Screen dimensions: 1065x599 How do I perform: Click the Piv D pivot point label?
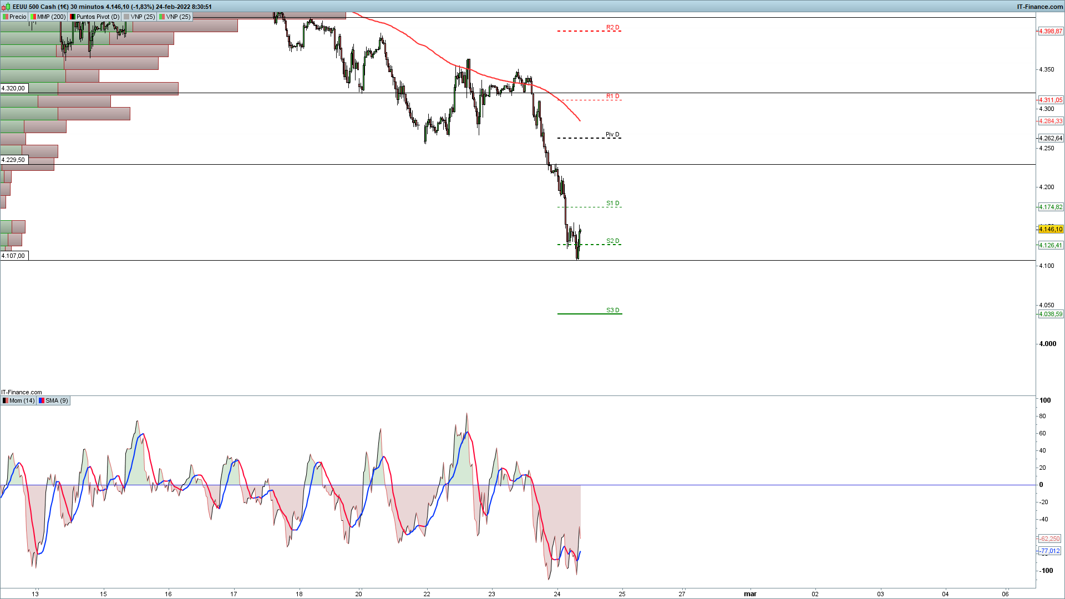[x=612, y=134]
